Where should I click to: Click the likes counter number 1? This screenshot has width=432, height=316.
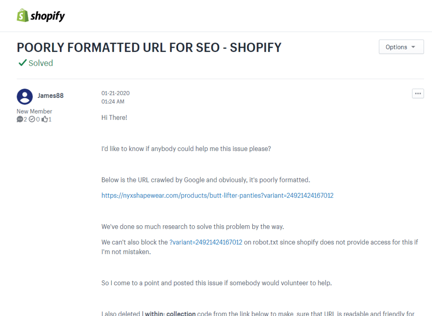pos(50,119)
